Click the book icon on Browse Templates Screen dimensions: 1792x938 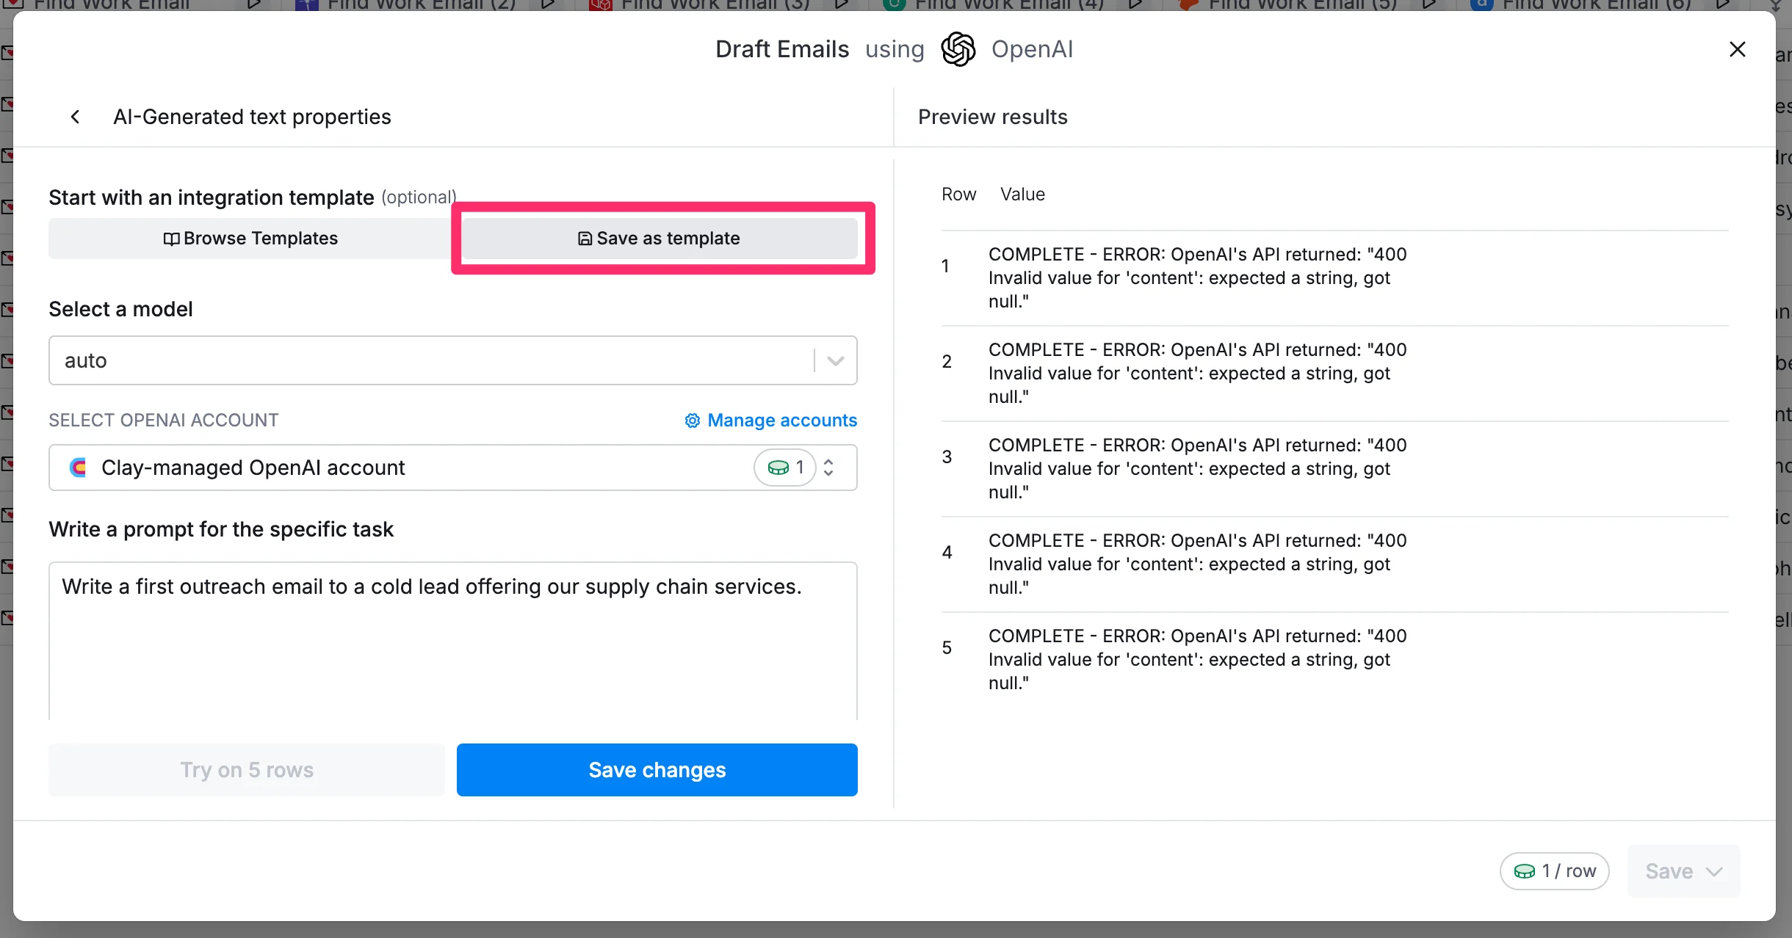pos(170,239)
